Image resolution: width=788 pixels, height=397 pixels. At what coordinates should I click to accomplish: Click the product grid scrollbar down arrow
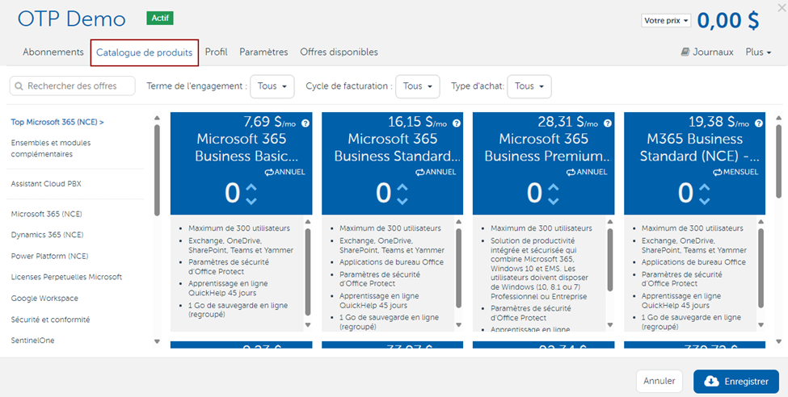[x=778, y=342]
